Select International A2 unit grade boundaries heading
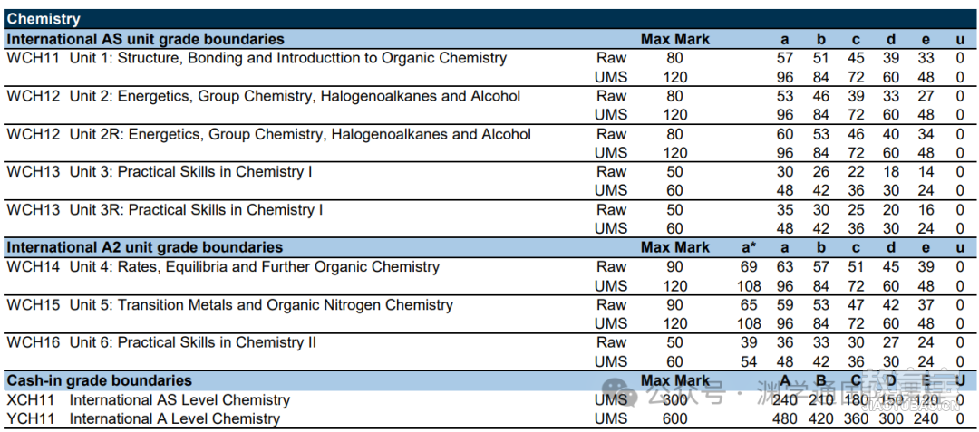The height and width of the screenshot is (432, 979). [145, 247]
